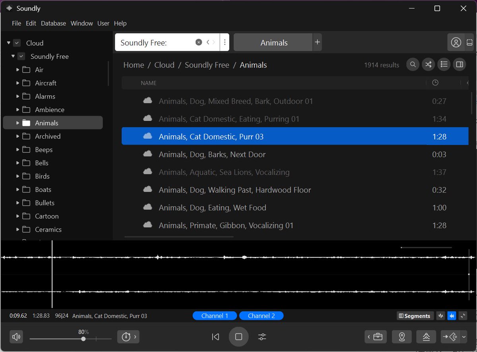Viewport: 477px width, 352px height.
Task: Open the Help menu
Action: click(120, 23)
